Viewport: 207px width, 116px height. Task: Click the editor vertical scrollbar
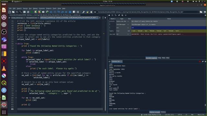[x=105, y=90]
